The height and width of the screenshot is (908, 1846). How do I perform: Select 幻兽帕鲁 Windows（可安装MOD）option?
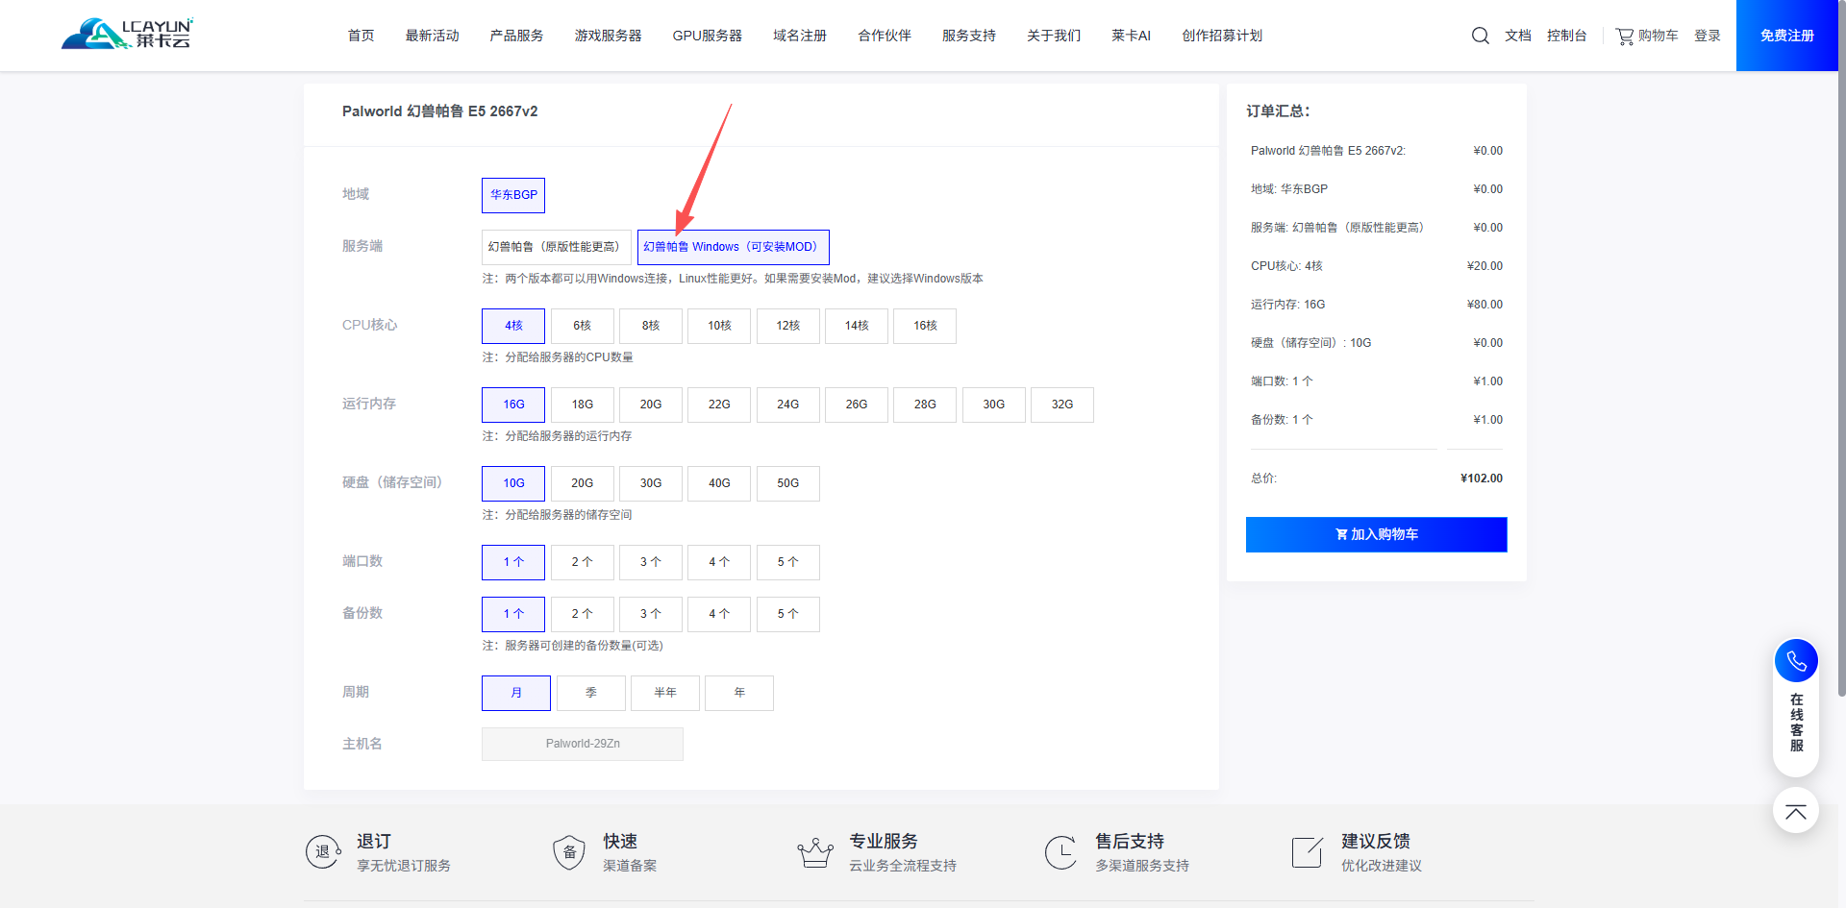[x=734, y=247]
